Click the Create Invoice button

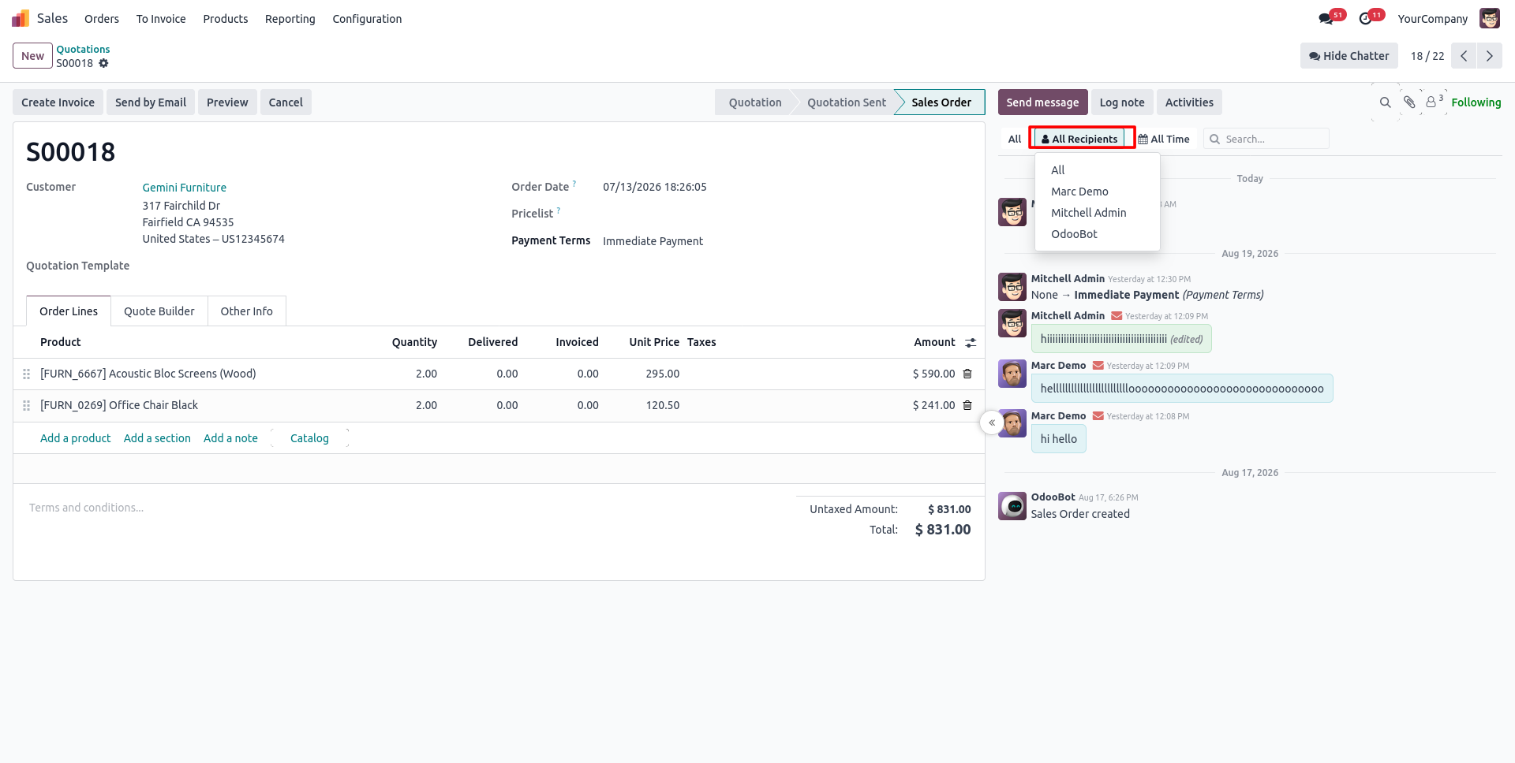[x=58, y=102]
